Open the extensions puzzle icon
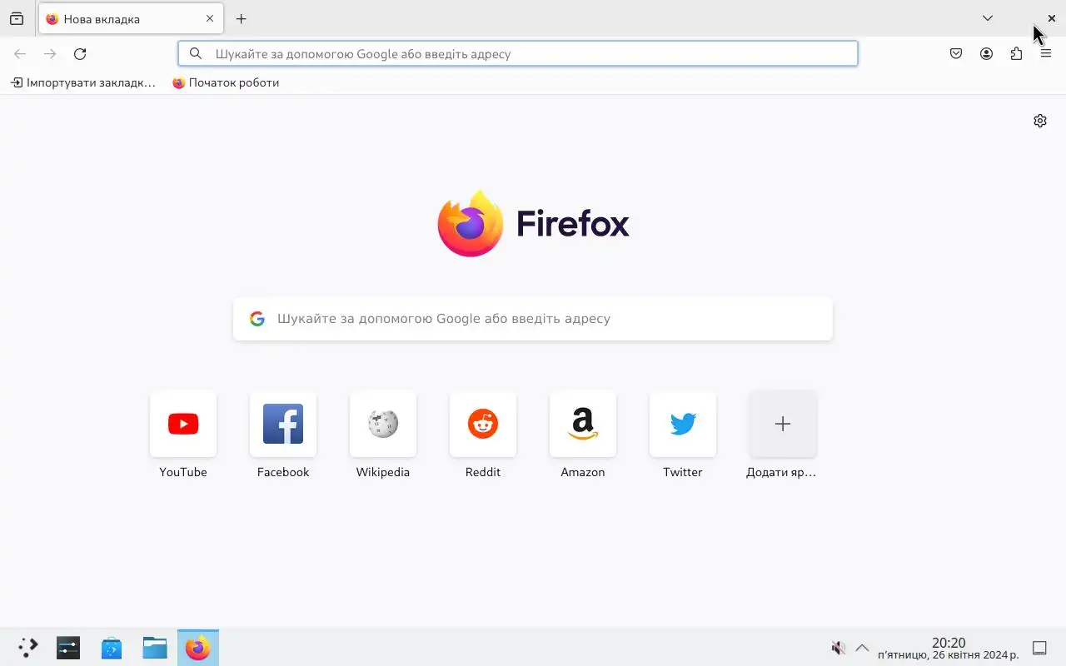Screen dimensions: 1066x666 (1016, 54)
